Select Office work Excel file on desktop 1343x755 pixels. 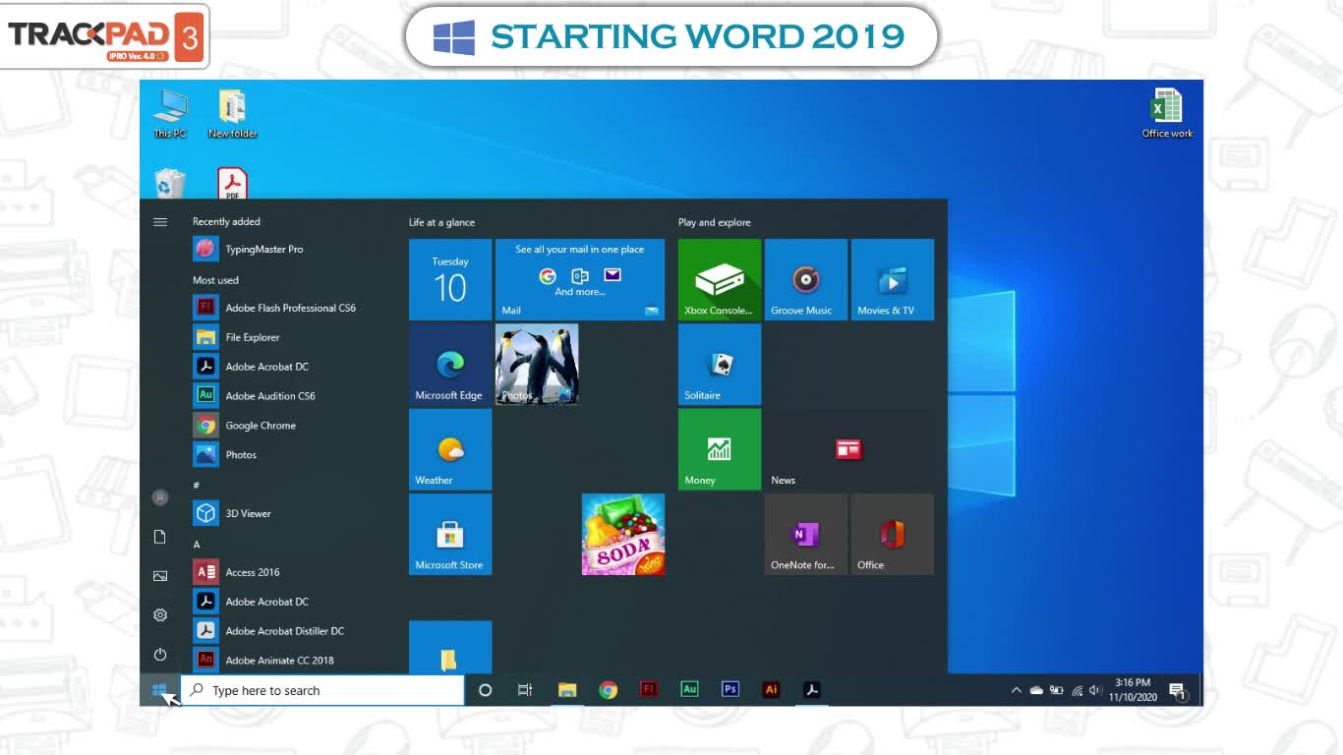pos(1167,113)
